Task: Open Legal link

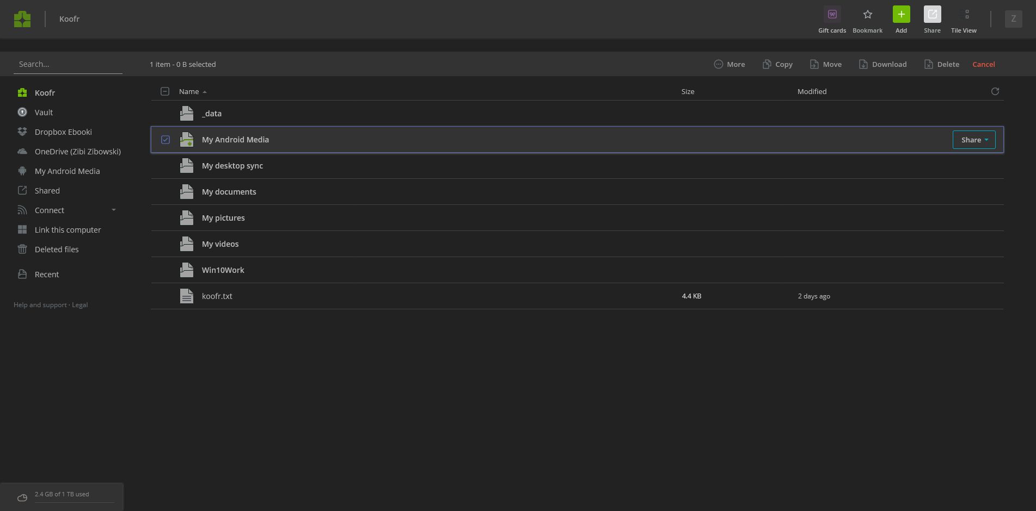Action: click(x=79, y=305)
